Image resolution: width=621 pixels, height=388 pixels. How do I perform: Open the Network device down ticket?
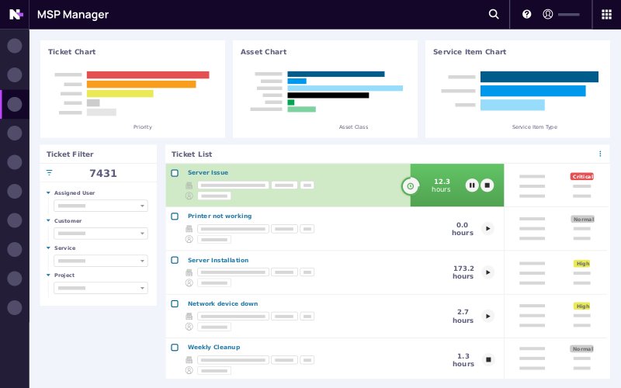tap(223, 303)
